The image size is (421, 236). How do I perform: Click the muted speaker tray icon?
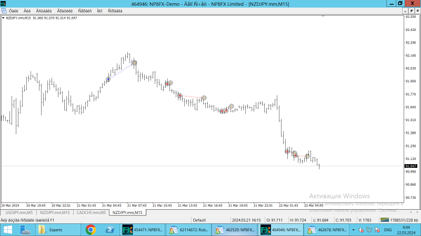(x=361, y=230)
